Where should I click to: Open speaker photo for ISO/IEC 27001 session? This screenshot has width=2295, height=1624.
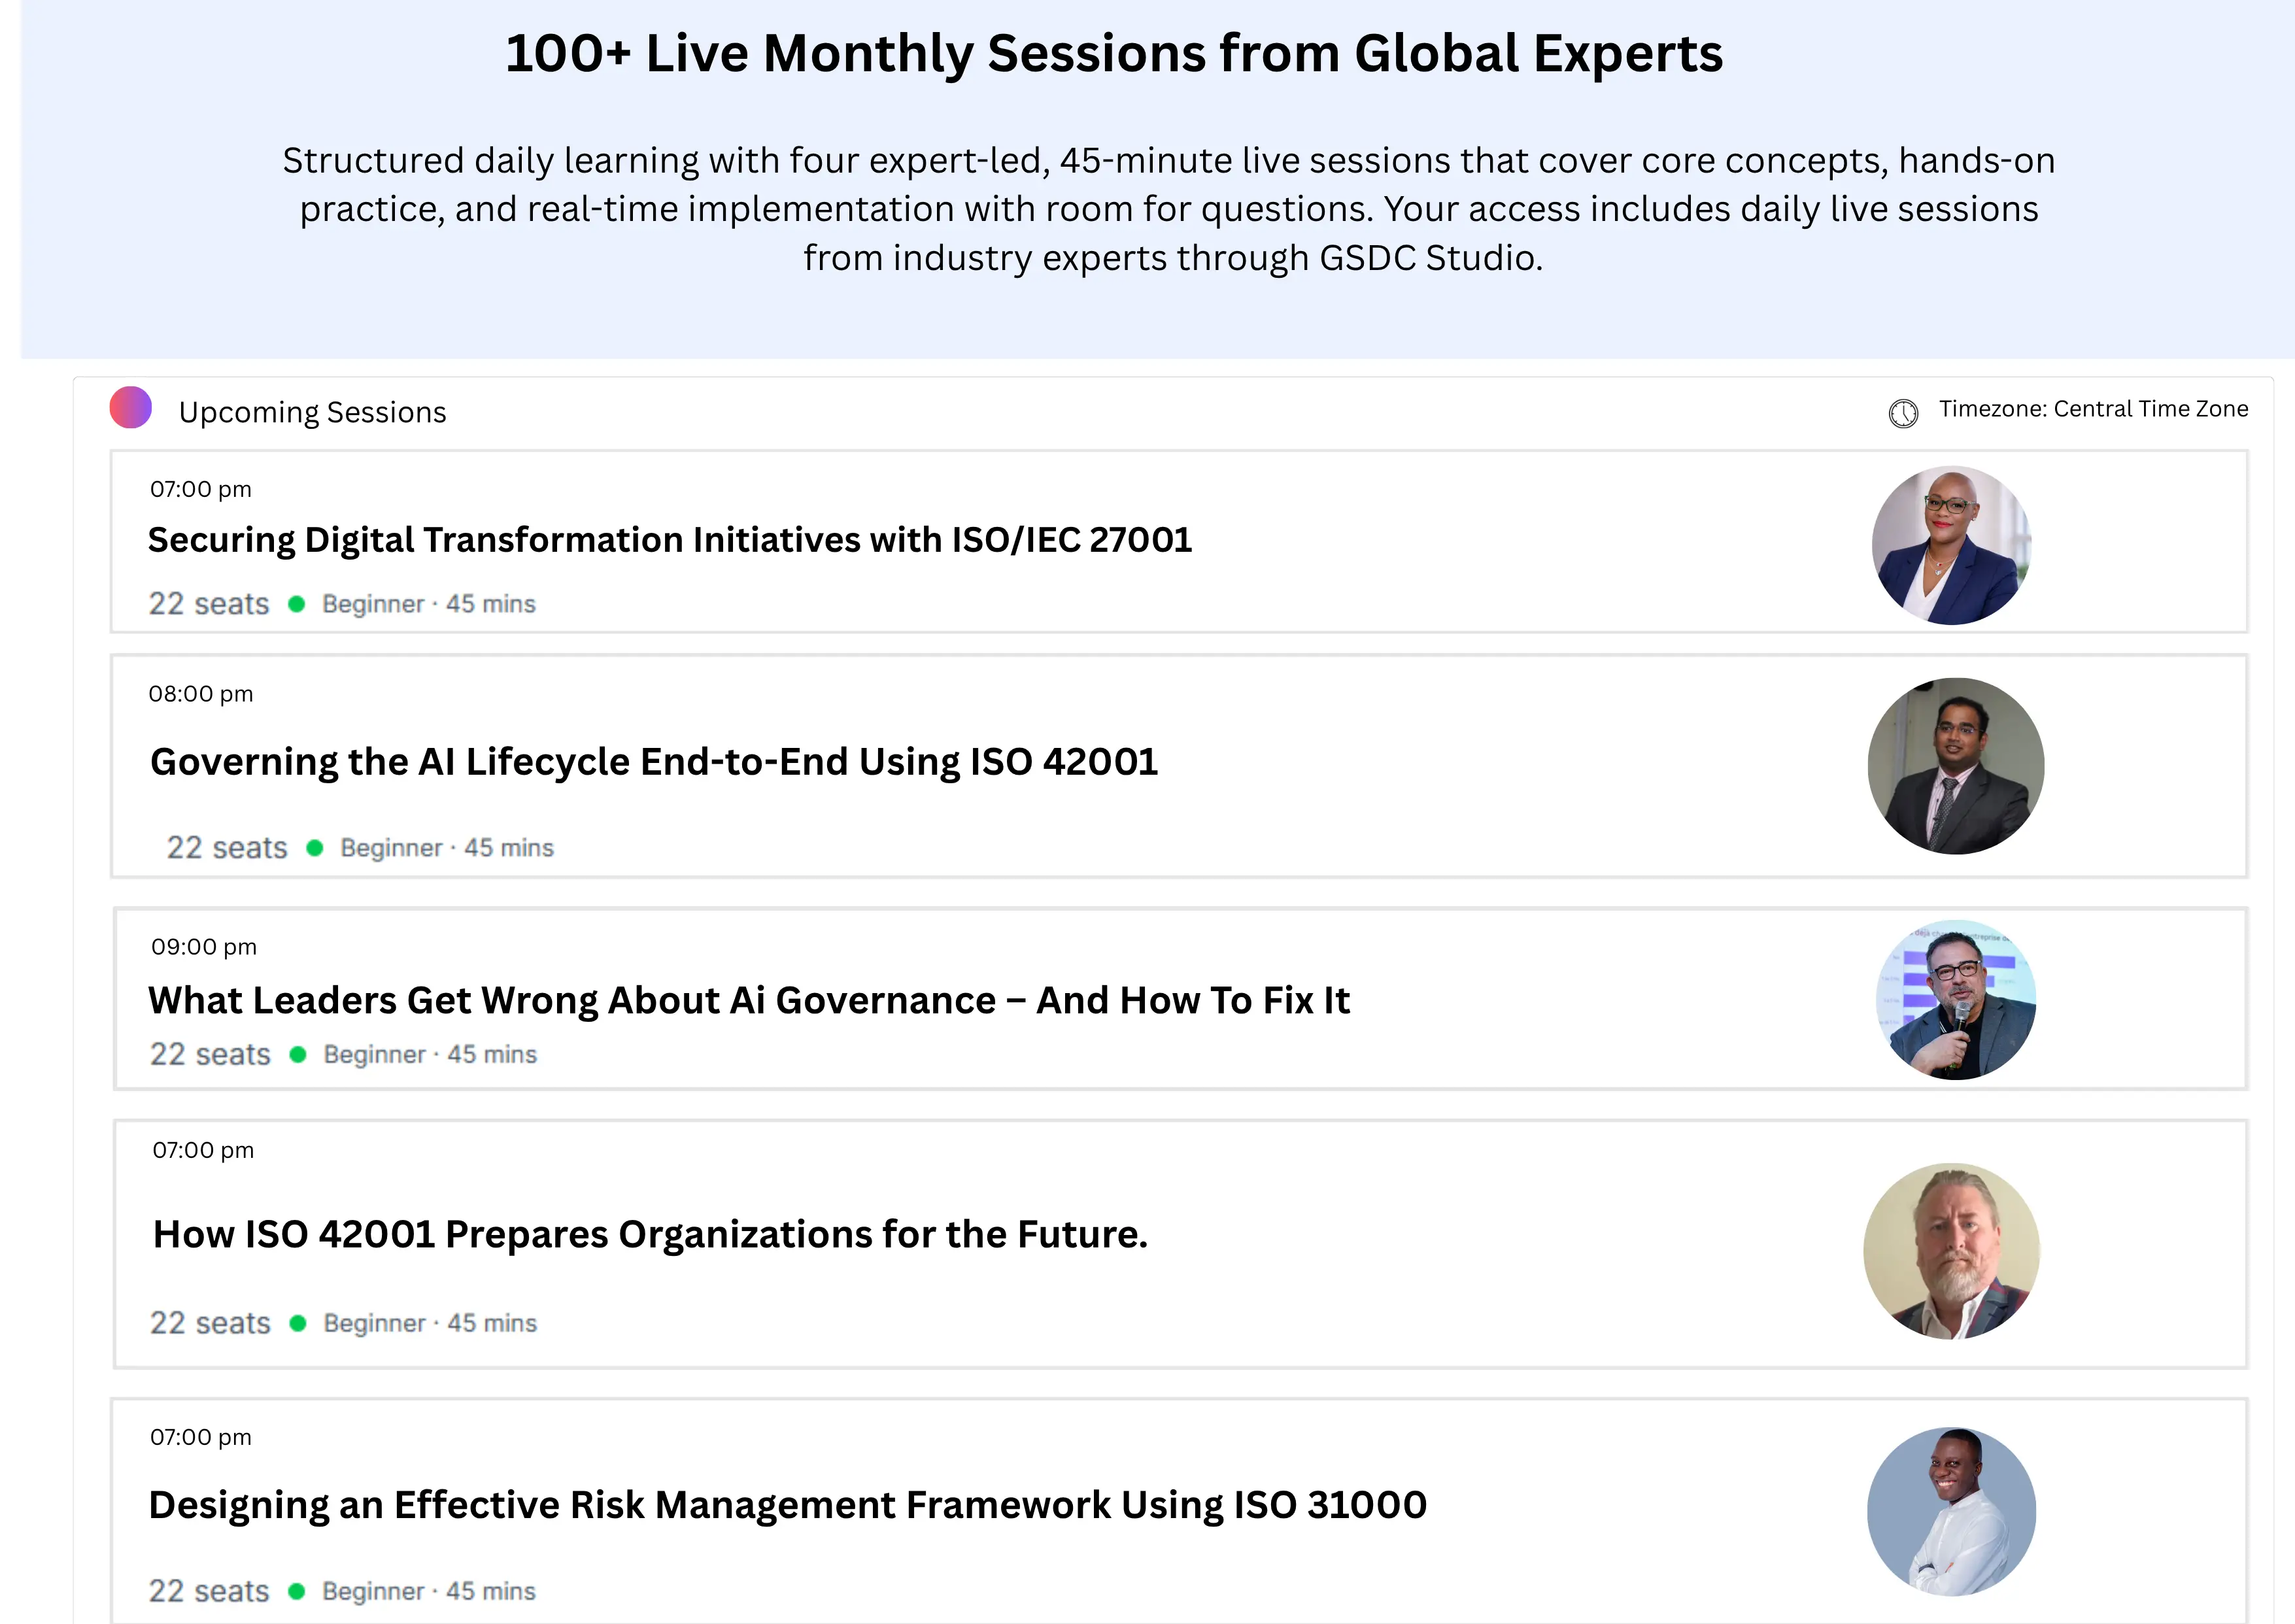click(x=1951, y=545)
